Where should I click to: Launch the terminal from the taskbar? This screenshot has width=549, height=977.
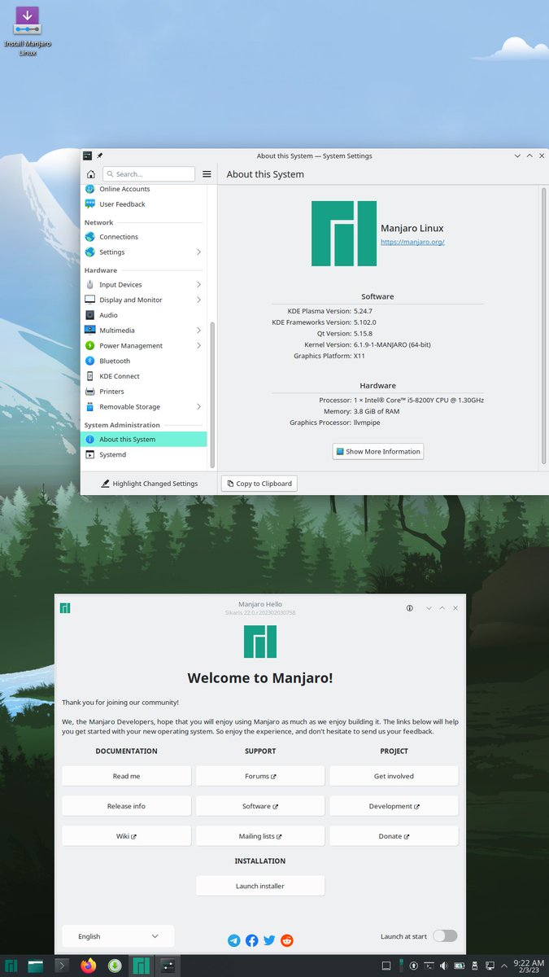(62, 966)
